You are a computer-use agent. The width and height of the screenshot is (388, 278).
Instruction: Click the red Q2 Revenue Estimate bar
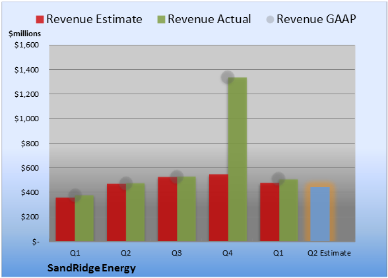tap(116, 213)
